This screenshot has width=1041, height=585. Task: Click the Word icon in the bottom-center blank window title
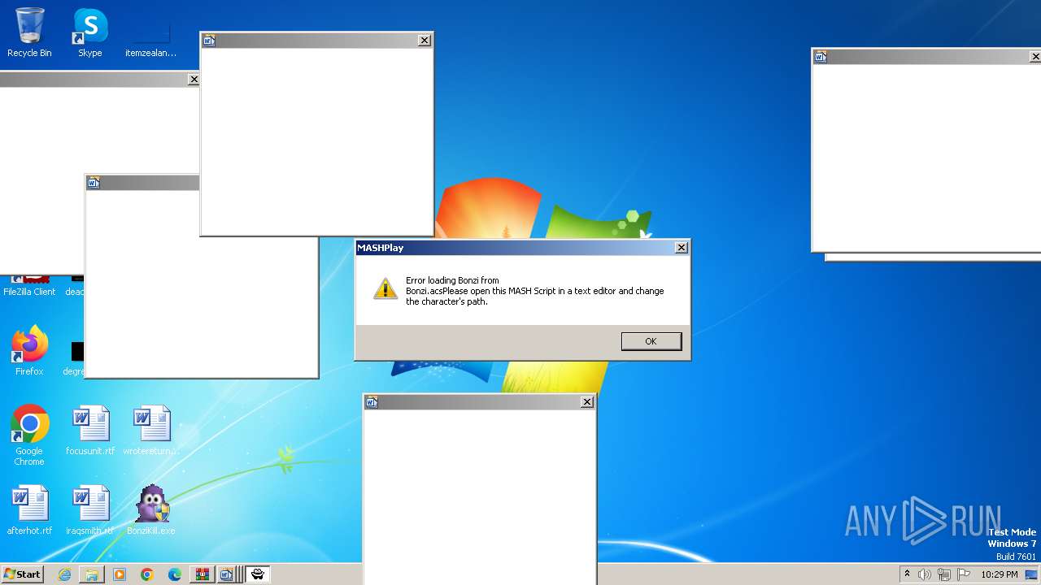[372, 402]
